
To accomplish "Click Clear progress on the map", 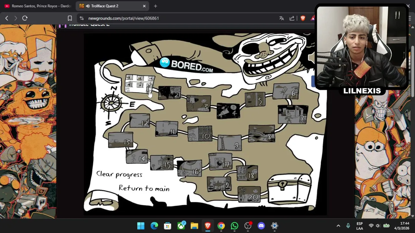I will pyautogui.click(x=119, y=174).
